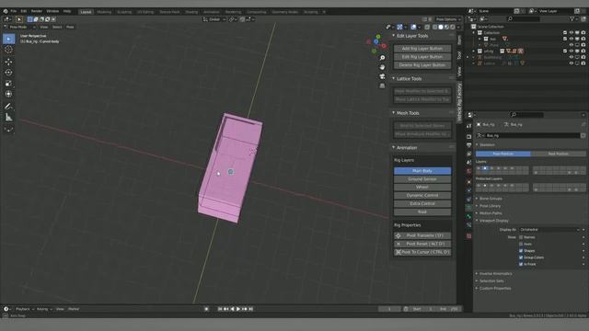Switch to the Modeling workspace tab

(x=104, y=12)
